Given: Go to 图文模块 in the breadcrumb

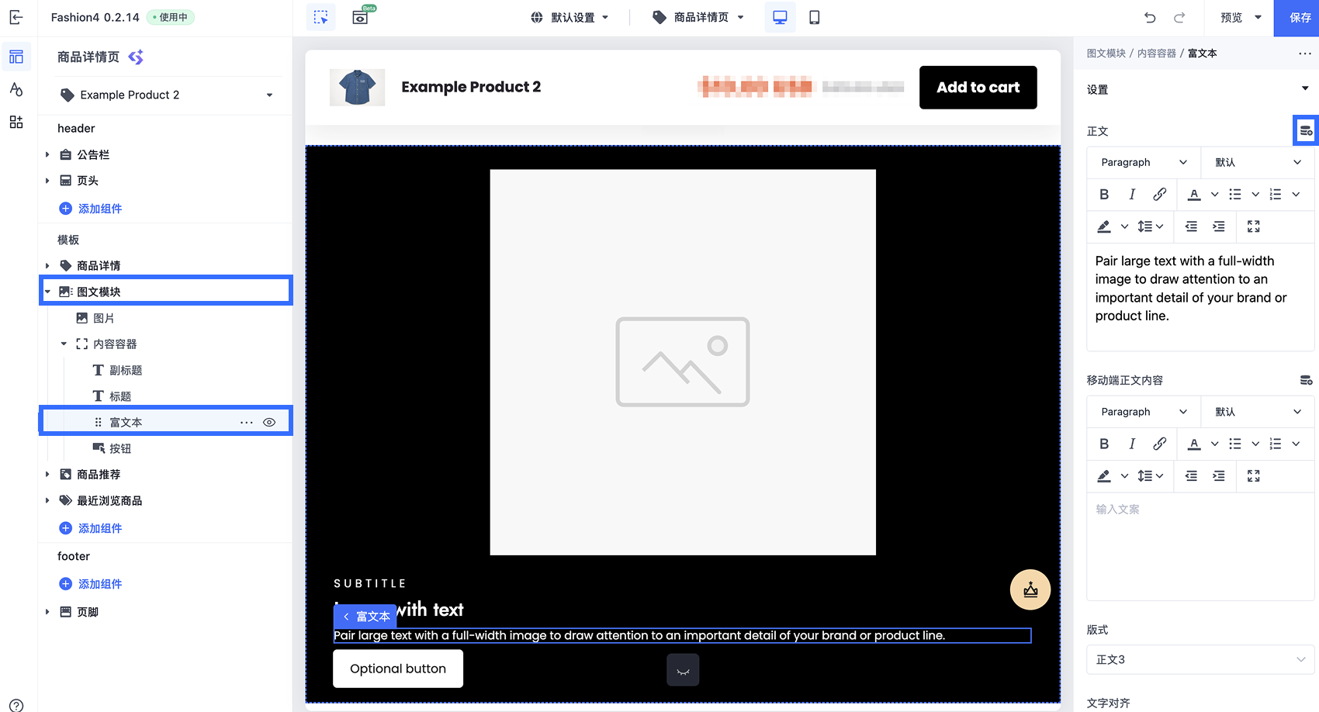Looking at the screenshot, I should [x=1106, y=54].
